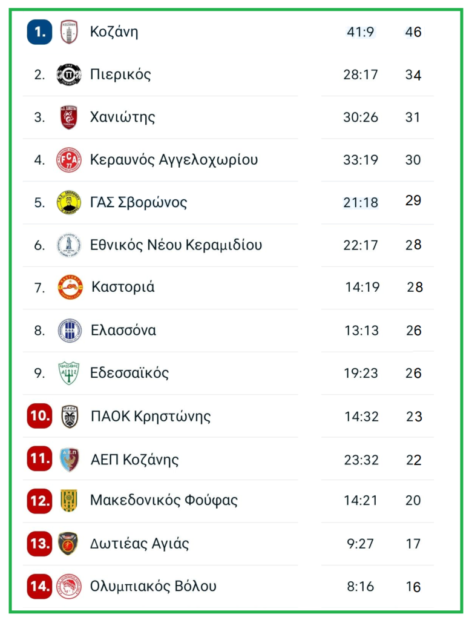Open the Πιερικός team name link
This screenshot has height=620, width=472.
pos(120,75)
